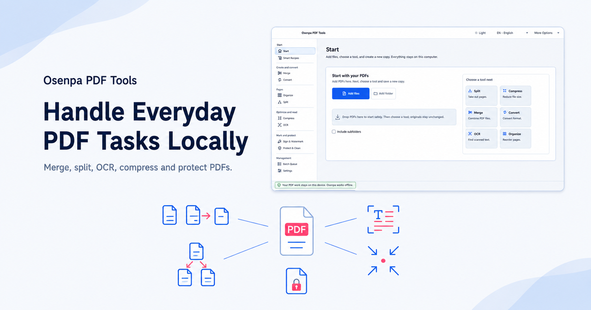This screenshot has width=591, height=310.
Task: Click the Split icon on the tool card
Action: point(470,91)
